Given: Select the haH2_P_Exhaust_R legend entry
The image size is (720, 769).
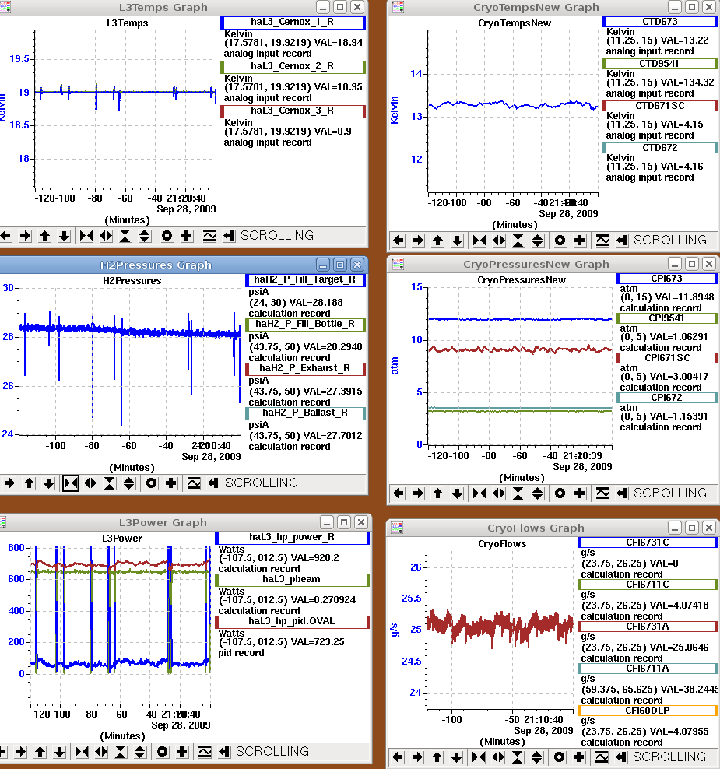Looking at the screenshot, I should pos(306,369).
